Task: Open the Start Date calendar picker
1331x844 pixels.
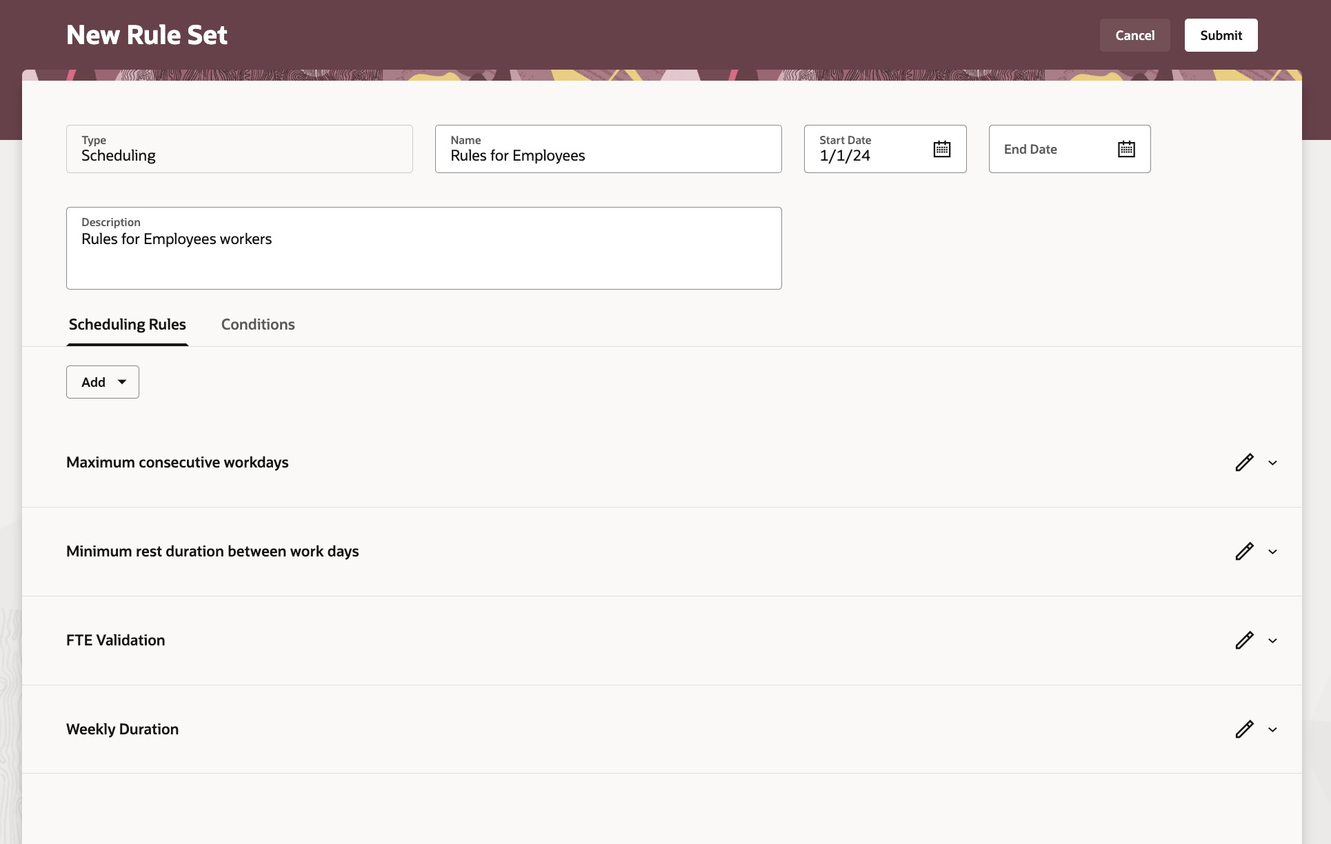Action: point(941,149)
